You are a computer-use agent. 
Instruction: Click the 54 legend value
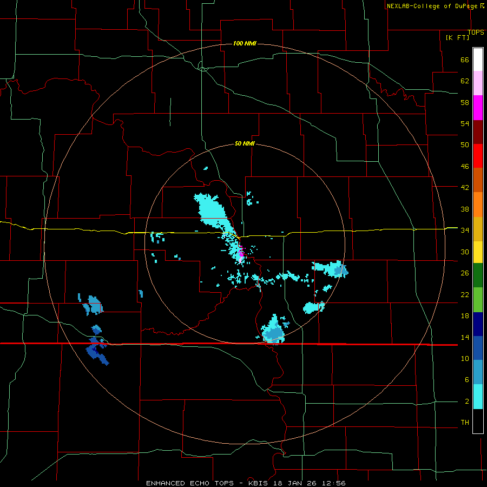click(x=465, y=123)
